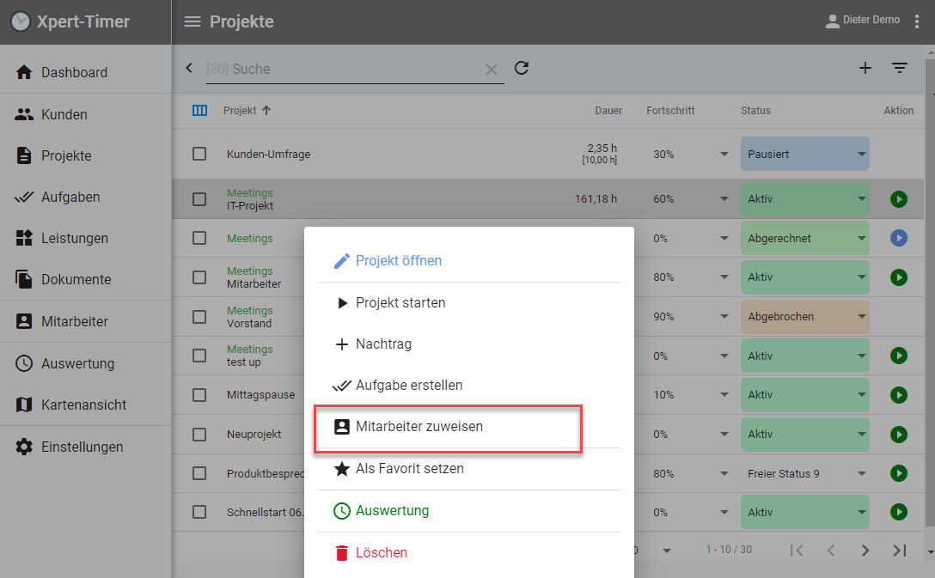The image size is (935, 578).
Task: Select the Mittagspause row checkbox
Action: tap(199, 395)
